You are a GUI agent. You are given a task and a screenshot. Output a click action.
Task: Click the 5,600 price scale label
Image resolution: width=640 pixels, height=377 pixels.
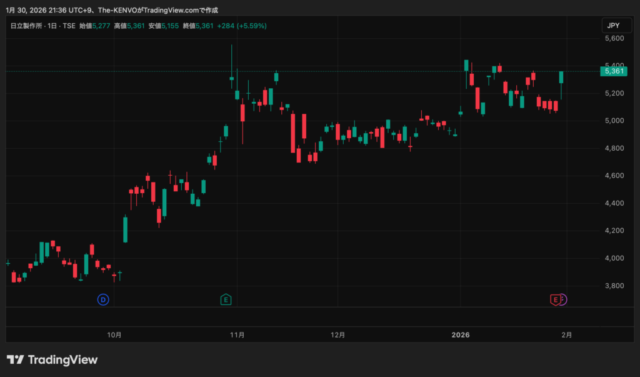(x=614, y=38)
